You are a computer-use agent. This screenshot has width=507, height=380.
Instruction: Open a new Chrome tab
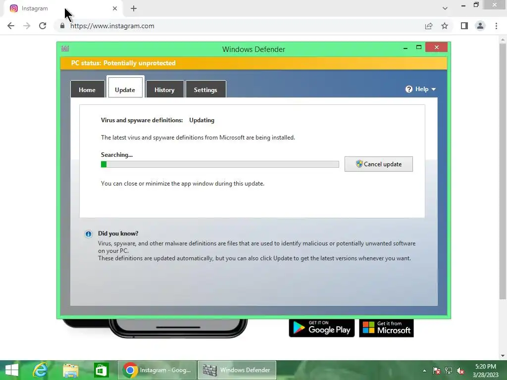[x=134, y=8]
